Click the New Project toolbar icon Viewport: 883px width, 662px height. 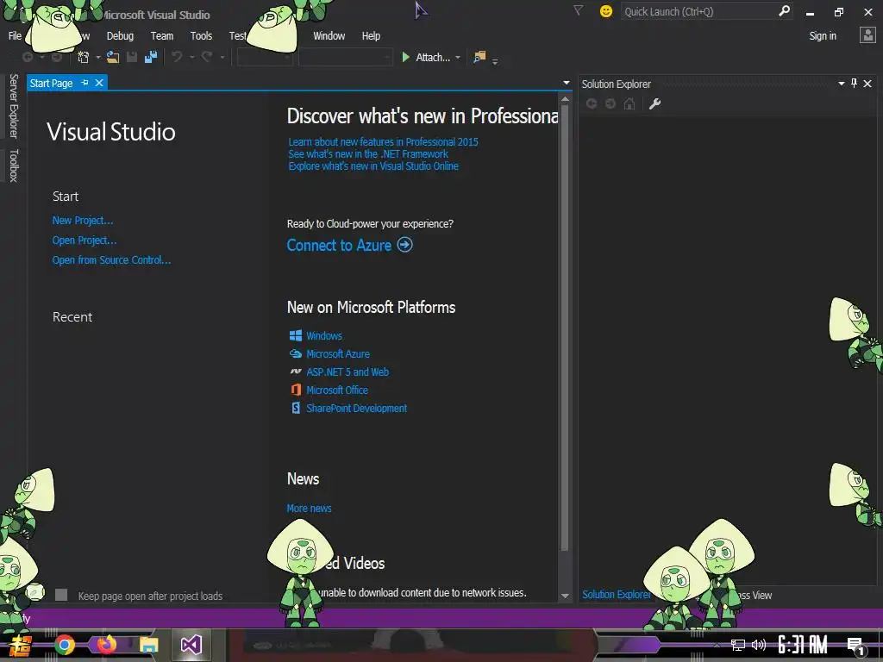pyautogui.click(x=84, y=57)
